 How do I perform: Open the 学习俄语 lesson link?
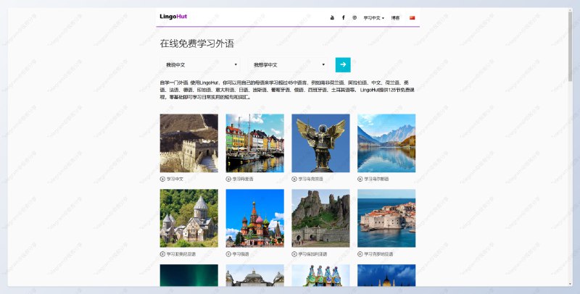pyautogui.click(x=242, y=254)
